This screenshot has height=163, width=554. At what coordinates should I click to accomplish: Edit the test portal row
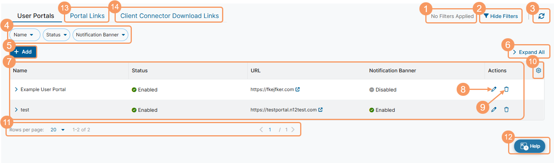tap(494, 109)
